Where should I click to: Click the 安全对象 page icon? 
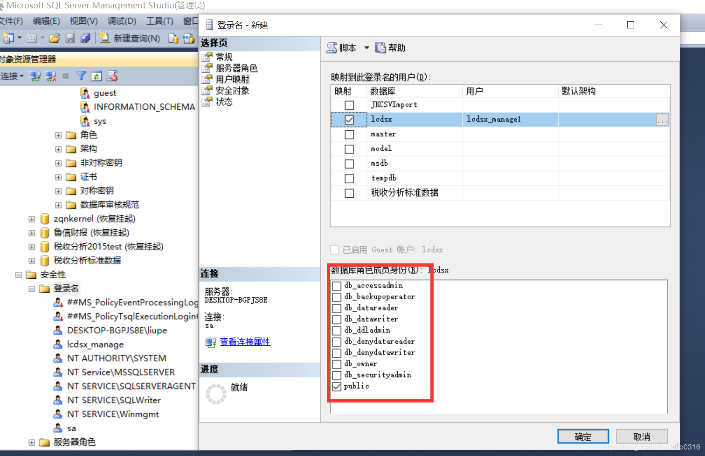[207, 90]
